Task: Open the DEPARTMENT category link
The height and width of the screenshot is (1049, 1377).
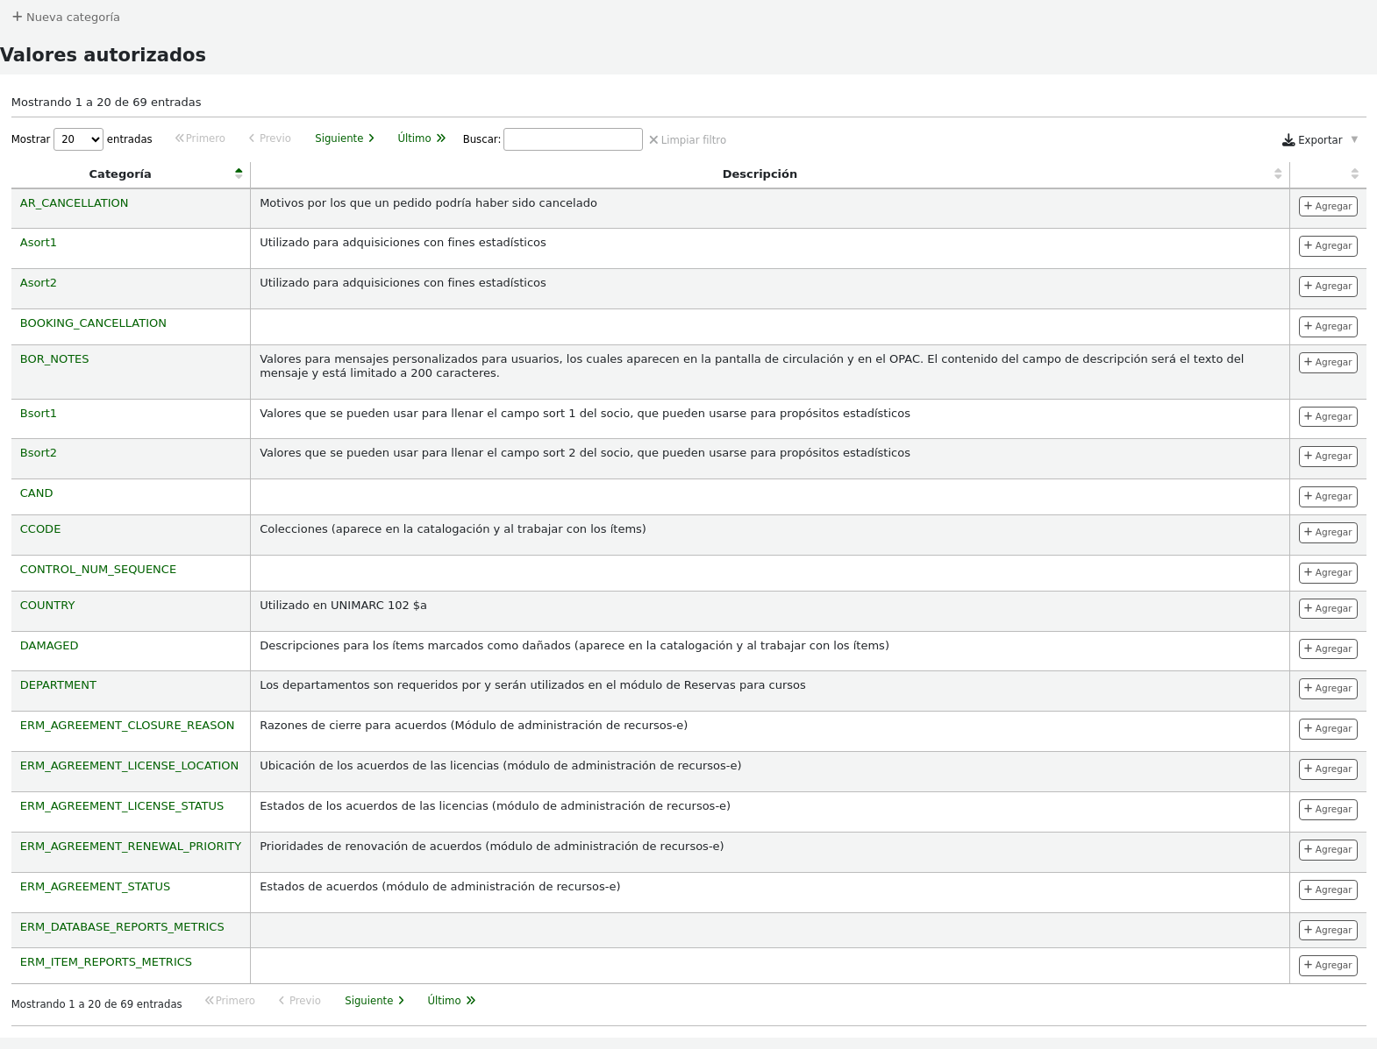Action: [58, 685]
